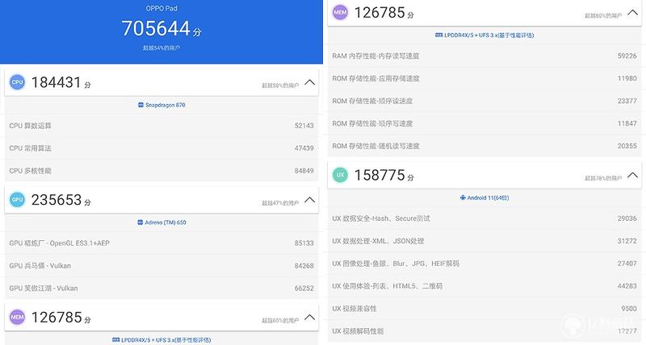
Task: Click the ROM 存储性能-顺序读速度 row label
Action: pyautogui.click(x=372, y=101)
